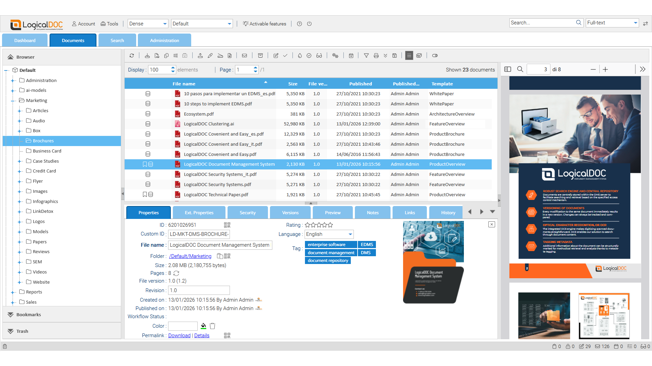Open the Sign document tool
Screen dimensions: 652x366
click(x=210, y=55)
